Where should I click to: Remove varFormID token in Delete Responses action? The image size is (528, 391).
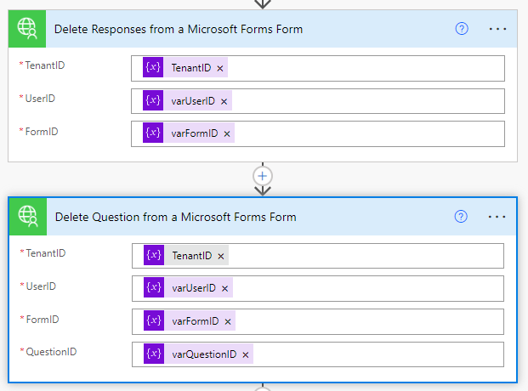pos(227,134)
